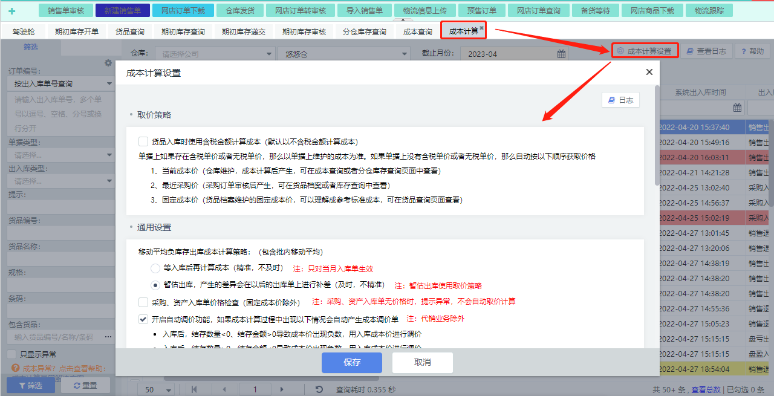Open the calendar icon for 截止月份
This screenshot has width=774, height=396.
562,54
